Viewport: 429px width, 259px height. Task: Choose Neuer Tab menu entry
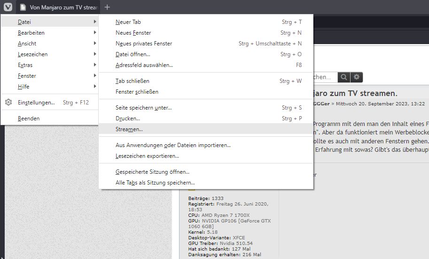(128, 22)
